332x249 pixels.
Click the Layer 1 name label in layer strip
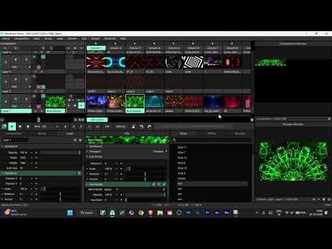click(x=16, y=111)
